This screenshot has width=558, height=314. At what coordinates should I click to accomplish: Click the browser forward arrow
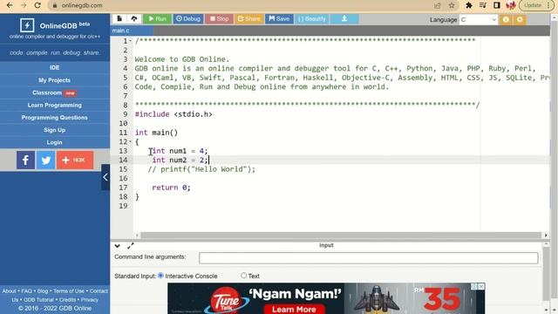point(24,5)
